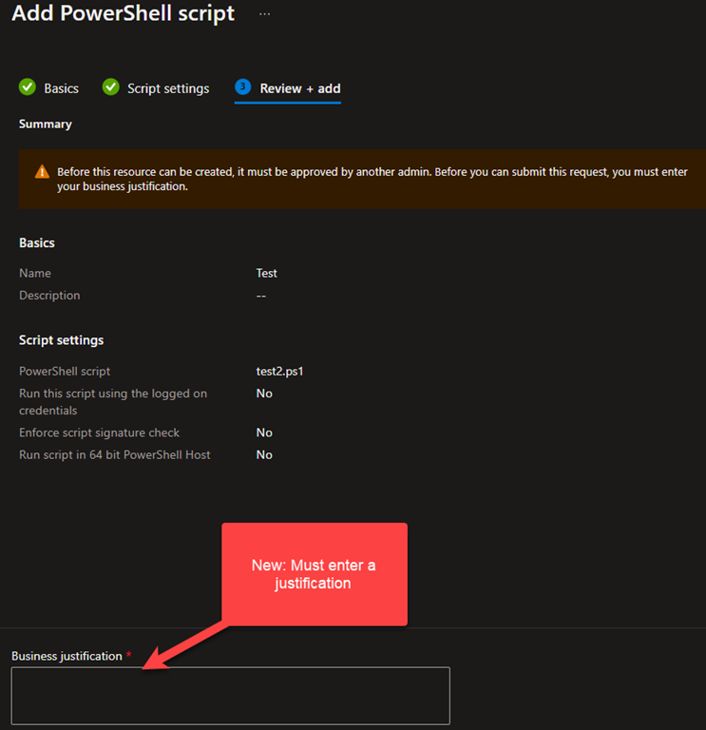The height and width of the screenshot is (730, 706).
Task: Click the Enforce script signature check label
Action: (x=99, y=432)
